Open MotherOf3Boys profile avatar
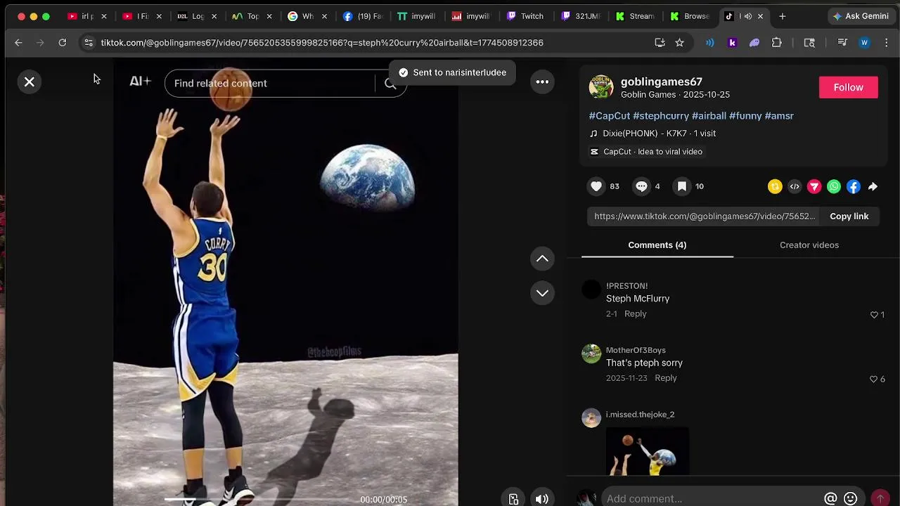 591,353
